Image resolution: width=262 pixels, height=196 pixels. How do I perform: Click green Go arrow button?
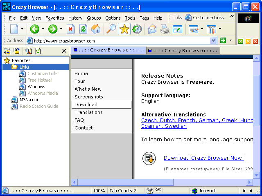tap(223, 40)
